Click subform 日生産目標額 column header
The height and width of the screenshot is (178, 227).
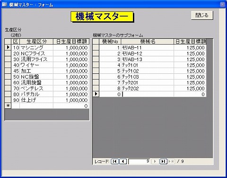(x=190, y=42)
